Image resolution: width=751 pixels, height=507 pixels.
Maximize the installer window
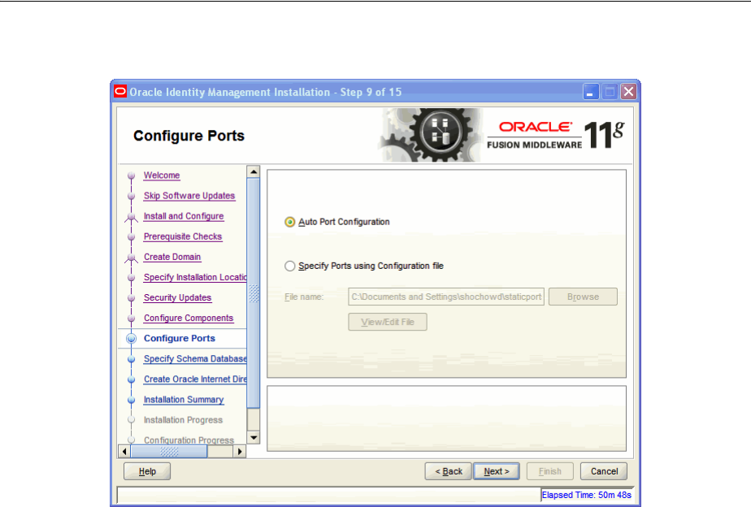(x=610, y=92)
